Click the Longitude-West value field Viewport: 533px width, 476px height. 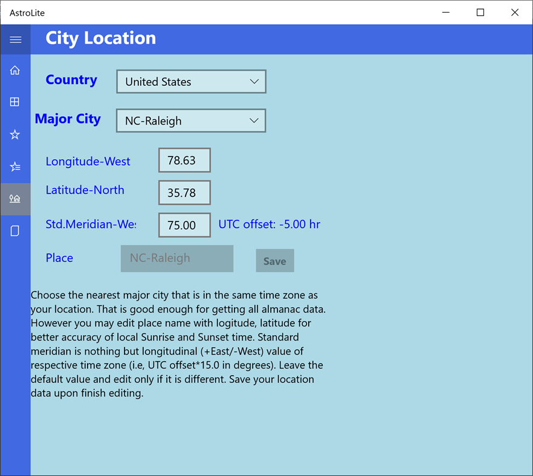click(184, 160)
